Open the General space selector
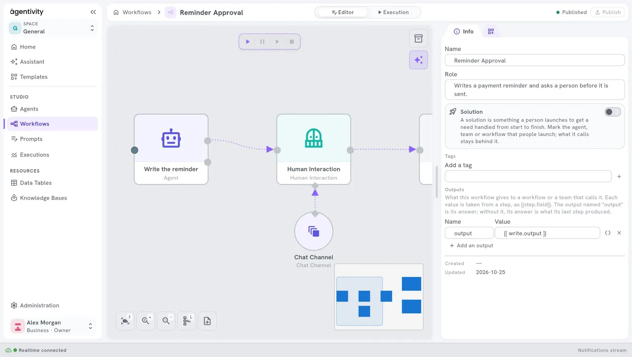632x357 pixels. (53, 28)
